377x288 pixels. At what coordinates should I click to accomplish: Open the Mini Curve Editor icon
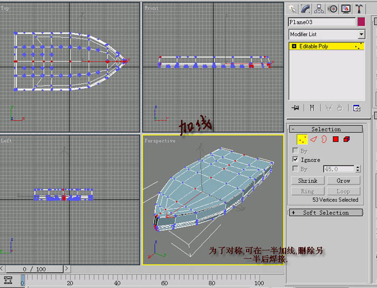point(8,280)
